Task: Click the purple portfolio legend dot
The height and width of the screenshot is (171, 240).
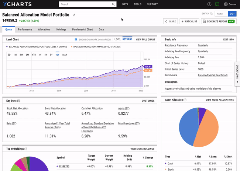Action: [7, 46]
